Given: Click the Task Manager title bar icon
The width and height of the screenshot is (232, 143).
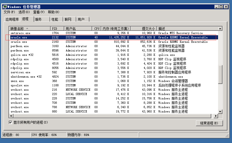Looking at the screenshot, I should pos(5,7).
